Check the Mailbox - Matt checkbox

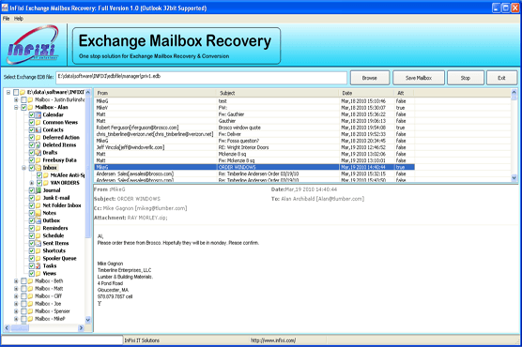pos(23,289)
